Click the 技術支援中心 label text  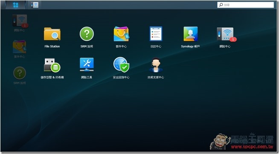click(x=156, y=77)
